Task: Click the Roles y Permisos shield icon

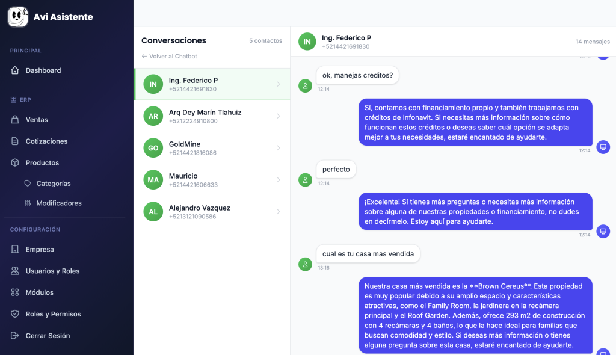Action: click(15, 315)
